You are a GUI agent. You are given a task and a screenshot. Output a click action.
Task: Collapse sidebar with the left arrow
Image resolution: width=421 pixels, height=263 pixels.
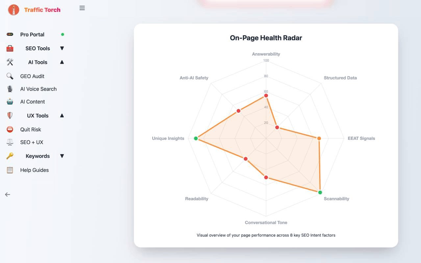pos(8,195)
